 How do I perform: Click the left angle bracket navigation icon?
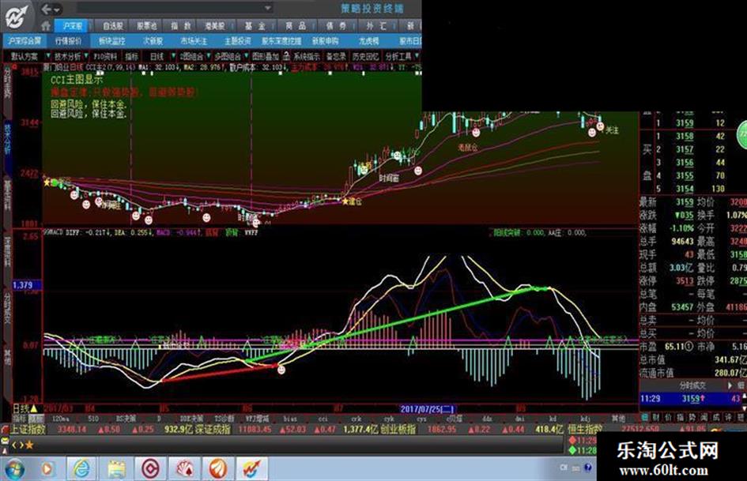[x=15, y=445]
